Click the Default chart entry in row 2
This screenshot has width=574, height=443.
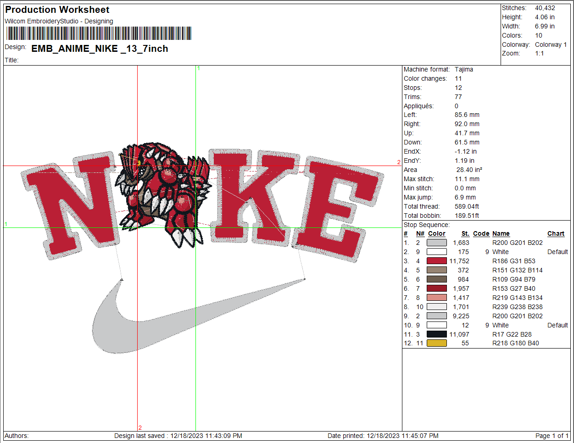557,252
